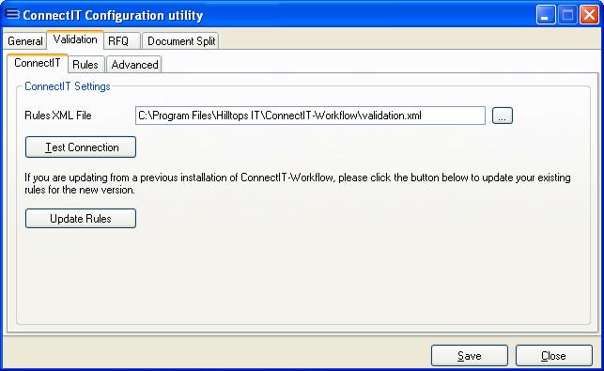Select the Validation tab
This screenshot has height=371, width=604.
pos(75,39)
